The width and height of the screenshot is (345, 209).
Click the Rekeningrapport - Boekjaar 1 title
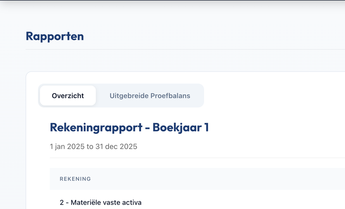(x=129, y=127)
